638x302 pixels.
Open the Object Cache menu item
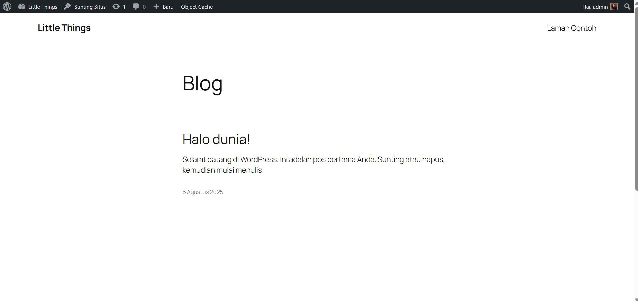click(x=197, y=7)
